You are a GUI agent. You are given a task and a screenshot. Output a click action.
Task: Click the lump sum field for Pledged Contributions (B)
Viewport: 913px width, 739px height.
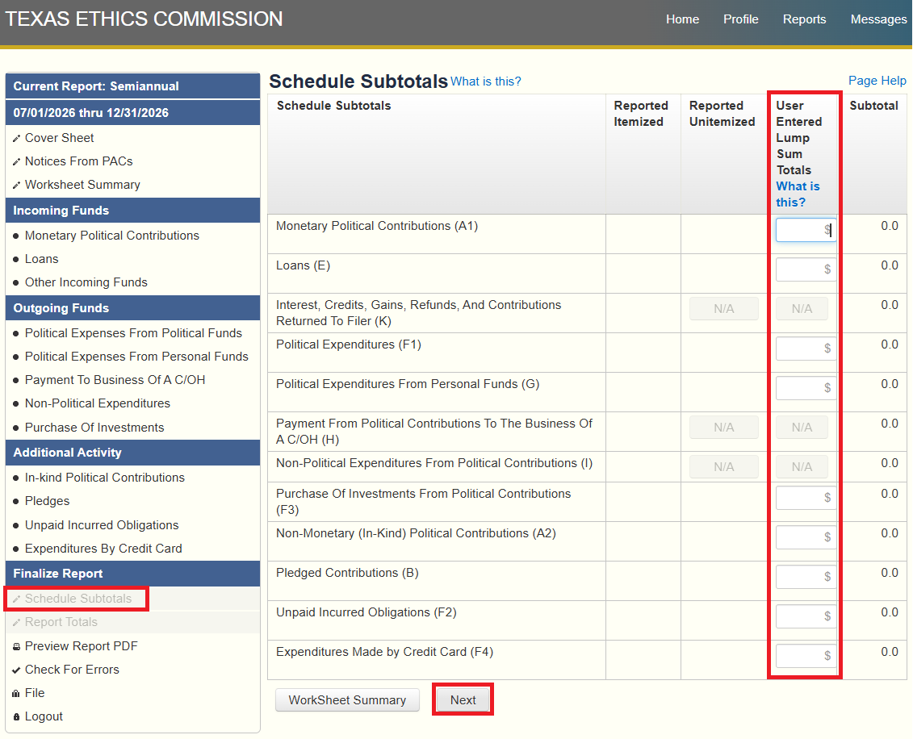pyautogui.click(x=806, y=577)
